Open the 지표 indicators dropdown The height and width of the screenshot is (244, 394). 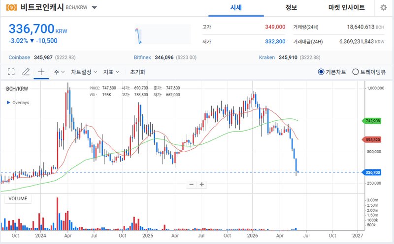coord(111,72)
